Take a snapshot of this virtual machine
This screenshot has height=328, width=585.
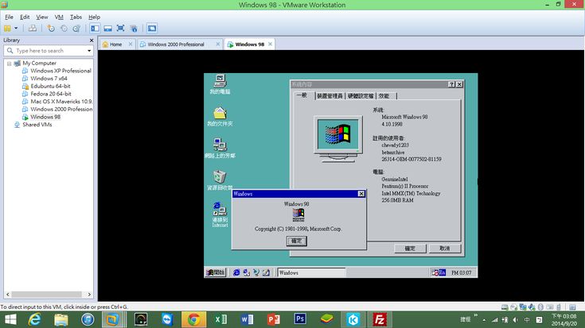(51, 29)
